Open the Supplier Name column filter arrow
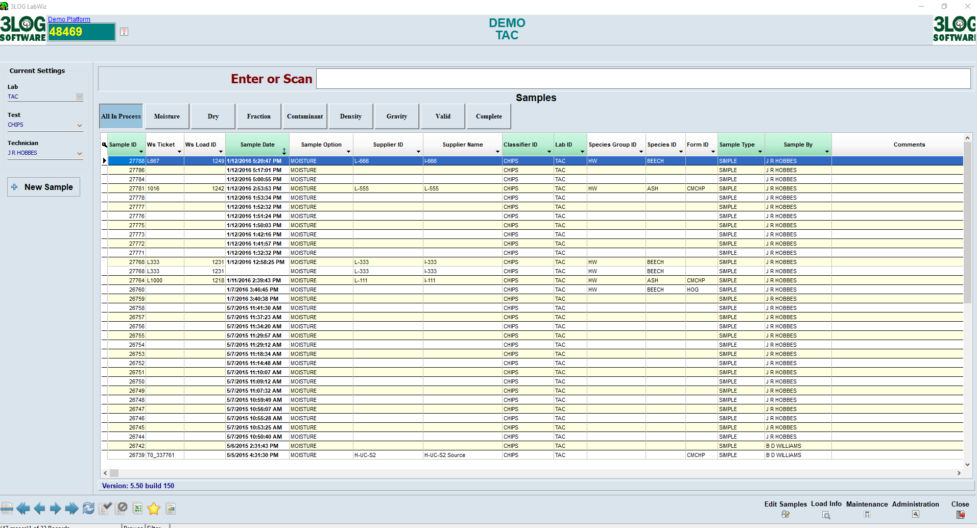 [497, 152]
